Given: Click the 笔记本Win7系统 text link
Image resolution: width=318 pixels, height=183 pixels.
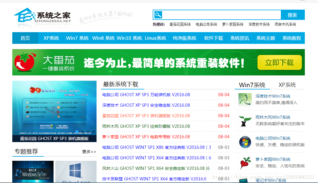Looking at the screenshot, I should [x=271, y=180].
